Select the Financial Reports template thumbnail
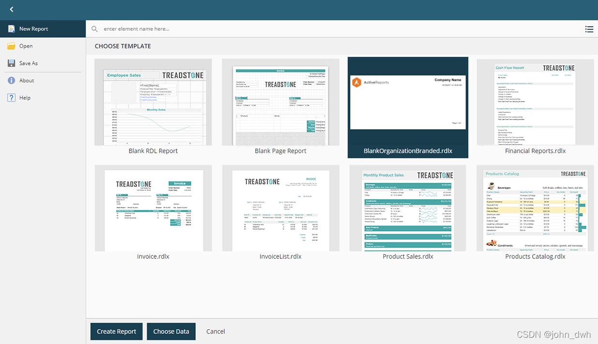598x344 pixels. [535, 102]
